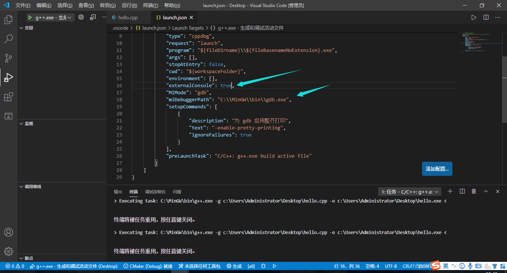Click the editor vertical scrollbar
The height and width of the screenshot is (273, 507).
click(504, 89)
